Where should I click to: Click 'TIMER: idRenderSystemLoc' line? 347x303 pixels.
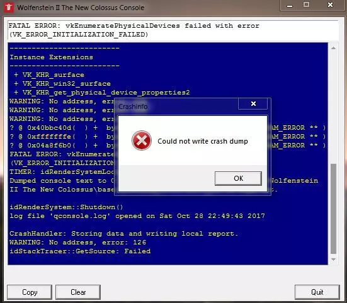(x=62, y=172)
